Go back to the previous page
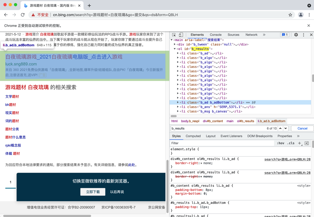The height and width of the screenshot is (217, 314). (x=6, y=15)
